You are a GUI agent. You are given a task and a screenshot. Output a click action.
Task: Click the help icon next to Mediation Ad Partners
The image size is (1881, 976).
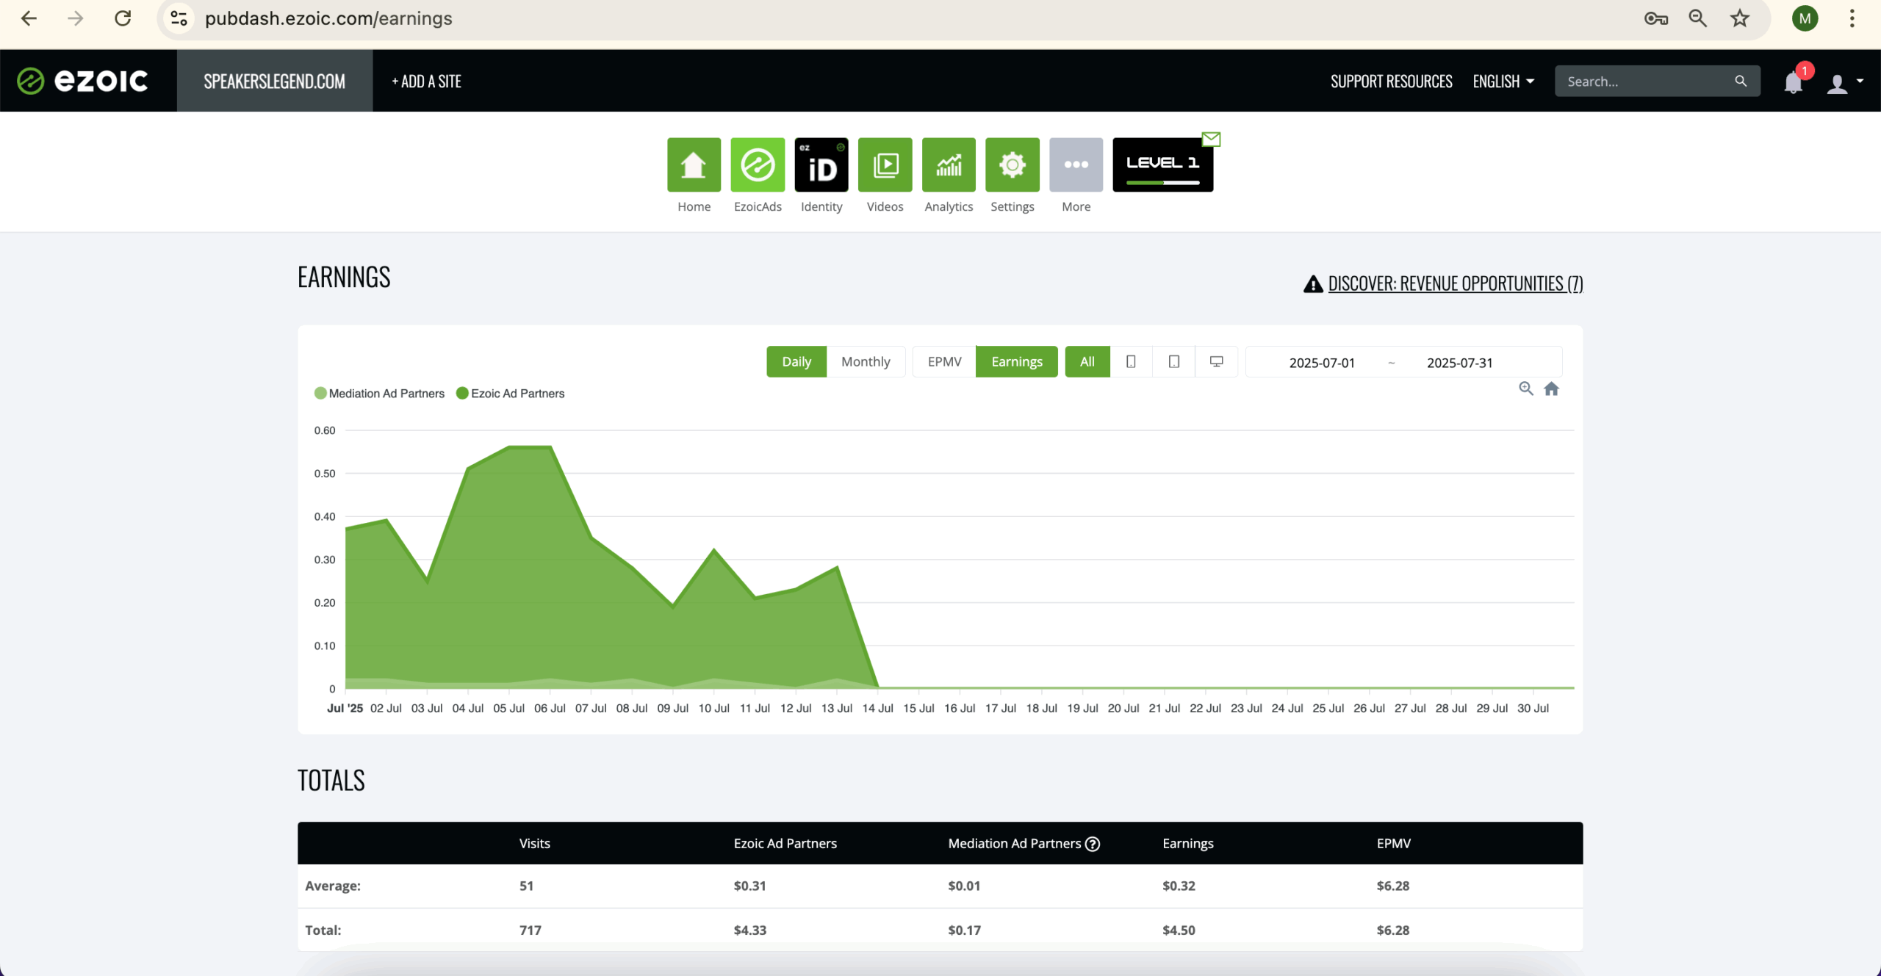pyautogui.click(x=1093, y=844)
